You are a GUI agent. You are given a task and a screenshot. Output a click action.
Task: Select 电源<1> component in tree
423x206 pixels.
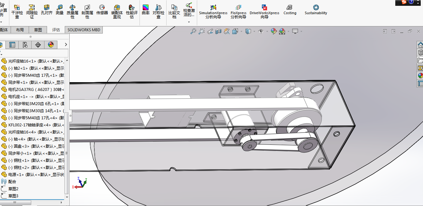click(32, 174)
